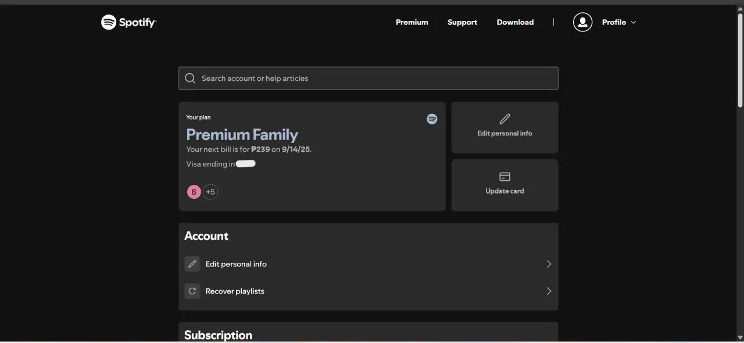Click the profile avatar icon
The height and width of the screenshot is (343, 744).
pos(582,22)
